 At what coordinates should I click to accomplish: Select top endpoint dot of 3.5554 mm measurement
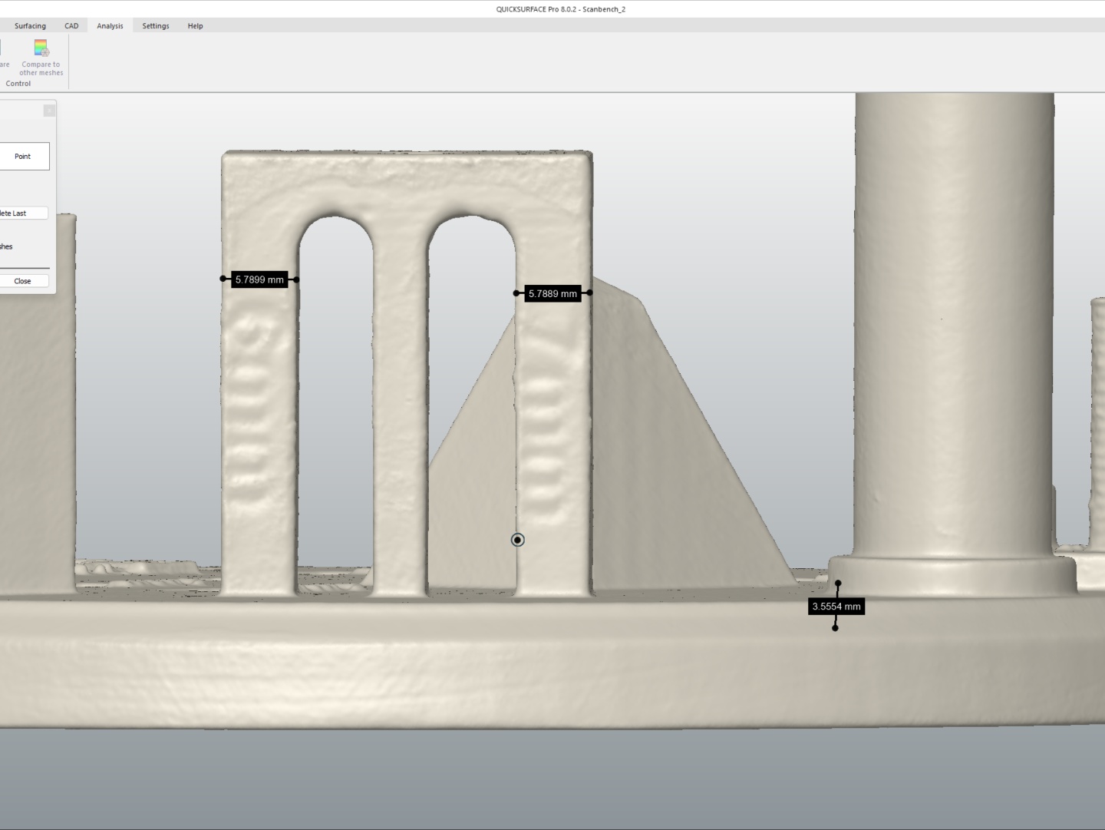(838, 584)
